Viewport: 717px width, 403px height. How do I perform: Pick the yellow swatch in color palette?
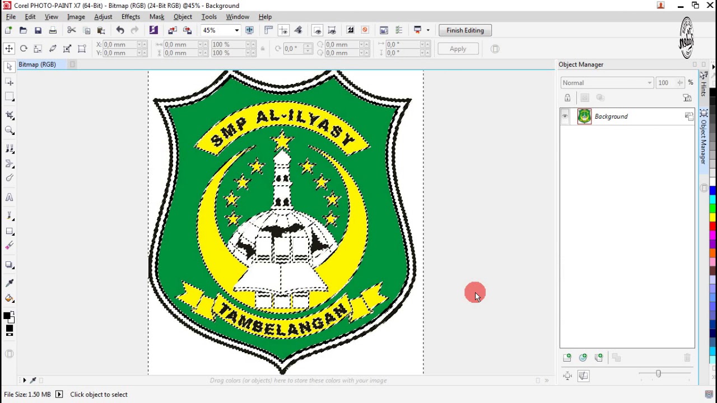pos(713,216)
